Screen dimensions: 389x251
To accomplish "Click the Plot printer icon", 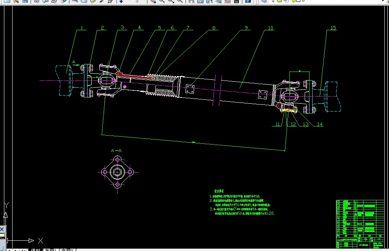I will (x=37, y=1).
